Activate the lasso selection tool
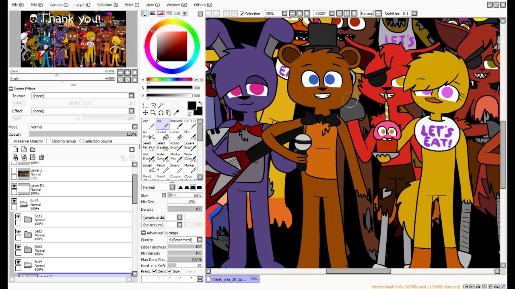Viewport: 515px width, 289px height. [153, 105]
